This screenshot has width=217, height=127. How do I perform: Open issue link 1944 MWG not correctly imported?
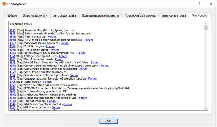point(13,104)
